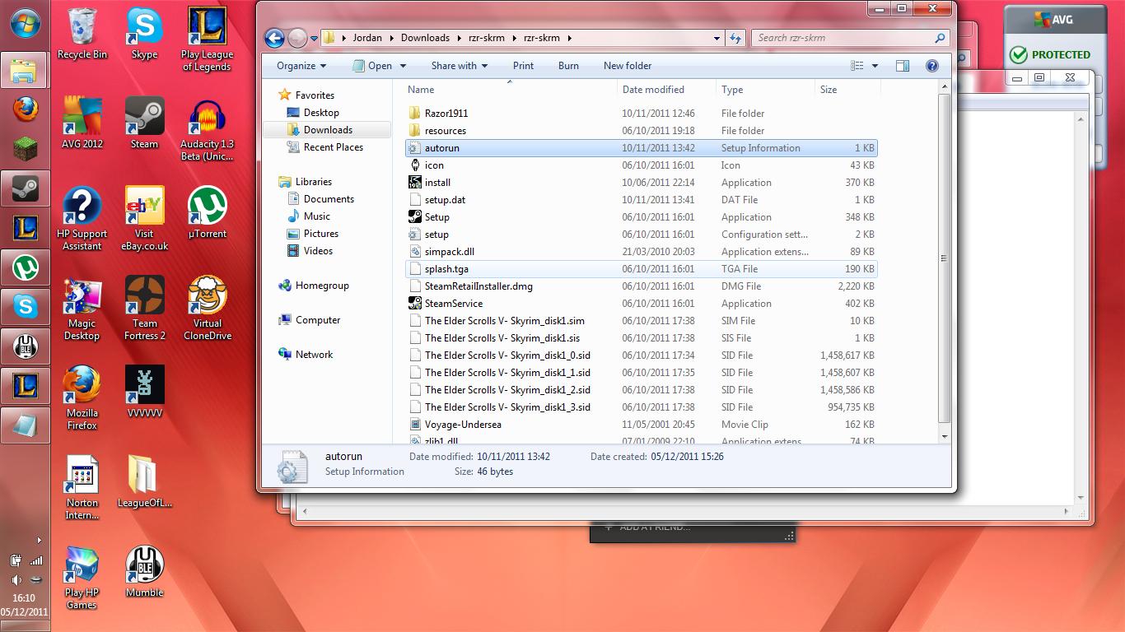Screen dimensions: 1125x632
Task: Click the Explorer Back navigation button
Action: (274, 38)
